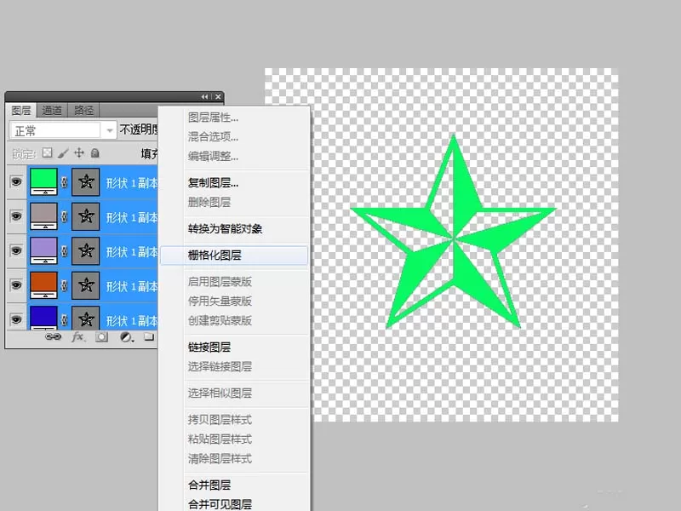Click the lock all padlock icon
The width and height of the screenshot is (681, 511).
tap(95, 153)
